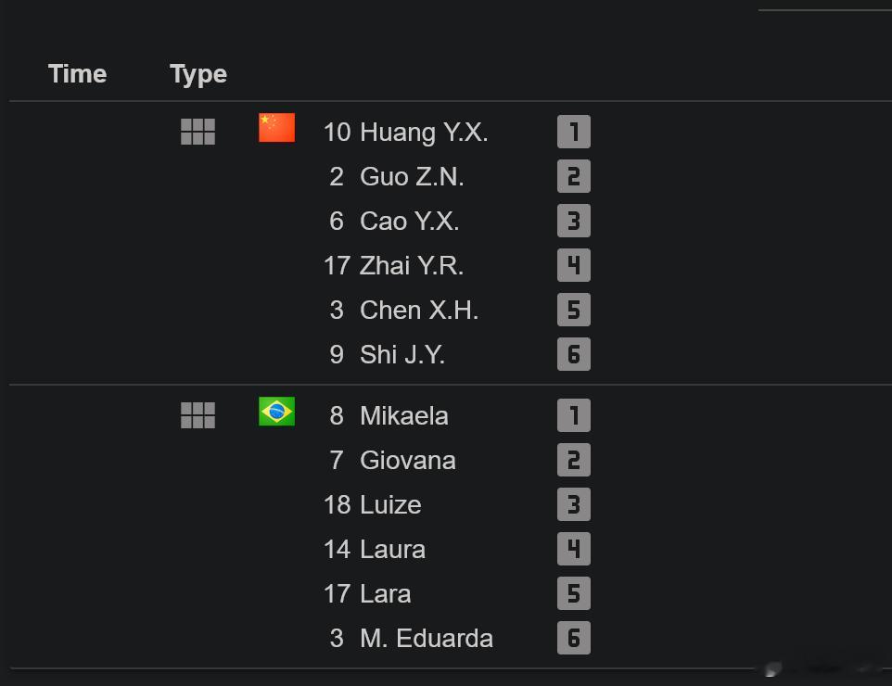Click the China flag icon
The image size is (892, 686).
pyautogui.click(x=276, y=127)
